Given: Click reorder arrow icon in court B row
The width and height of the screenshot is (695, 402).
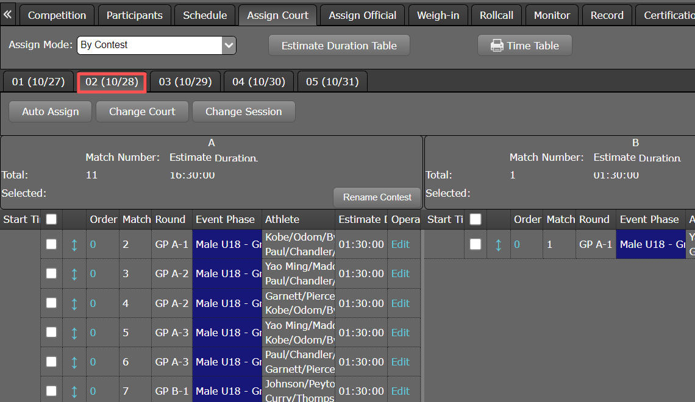Looking at the screenshot, I should (499, 244).
